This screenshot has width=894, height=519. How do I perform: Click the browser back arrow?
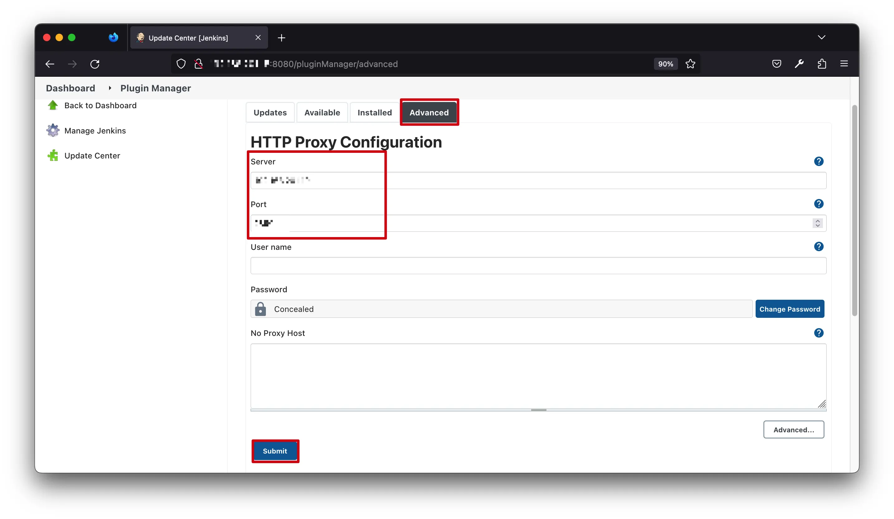50,64
